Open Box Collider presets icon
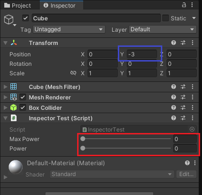 183,107
